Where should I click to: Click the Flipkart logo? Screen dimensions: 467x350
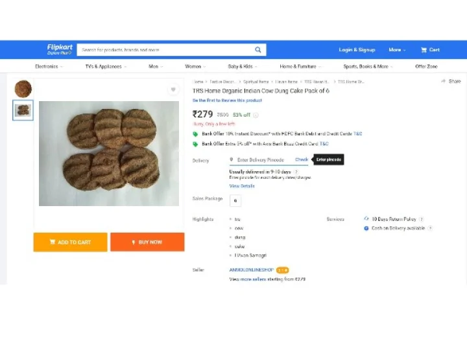[58, 49]
